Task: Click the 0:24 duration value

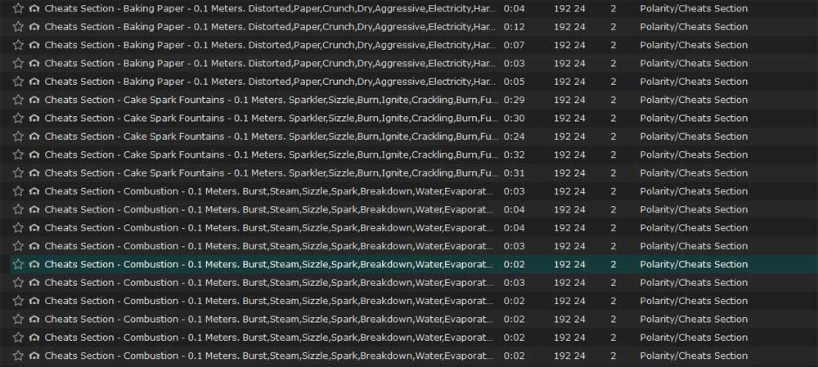Action: (x=514, y=137)
